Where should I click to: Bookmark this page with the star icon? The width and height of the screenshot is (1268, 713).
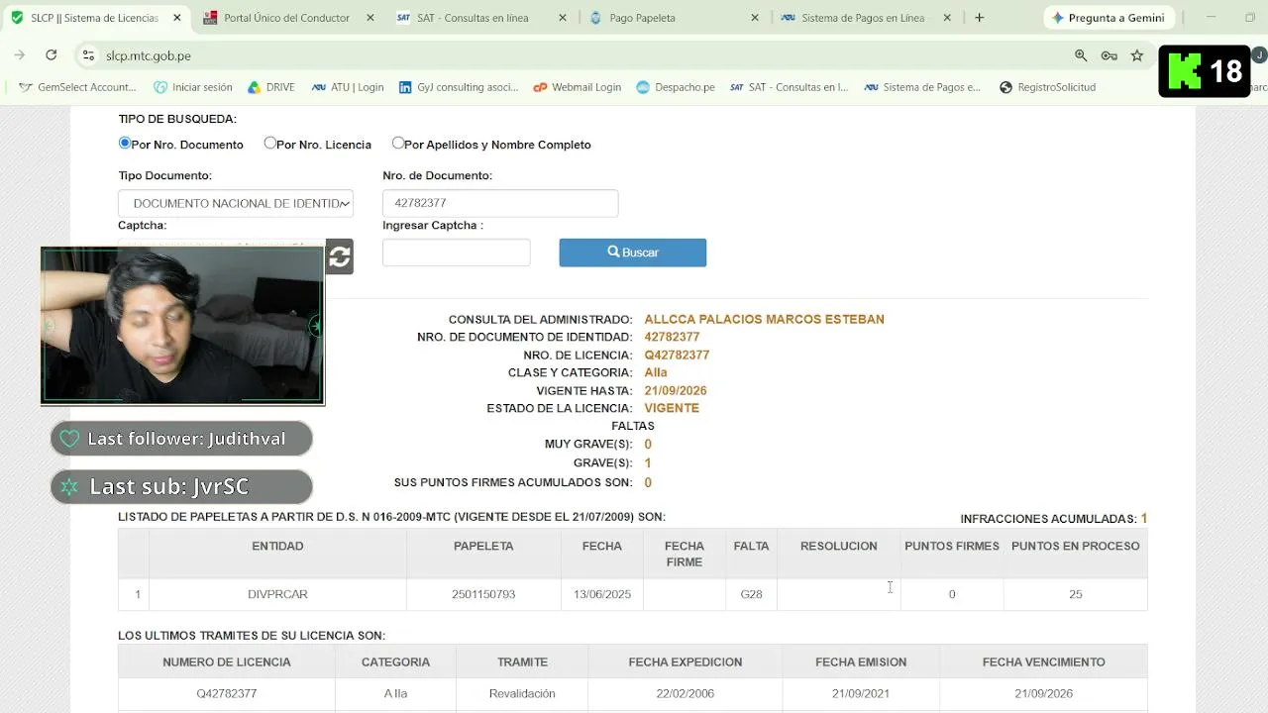point(1137,55)
